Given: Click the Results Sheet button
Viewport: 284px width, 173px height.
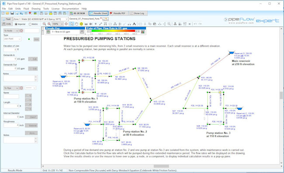Looking at the screenshot, I should point(99,14).
